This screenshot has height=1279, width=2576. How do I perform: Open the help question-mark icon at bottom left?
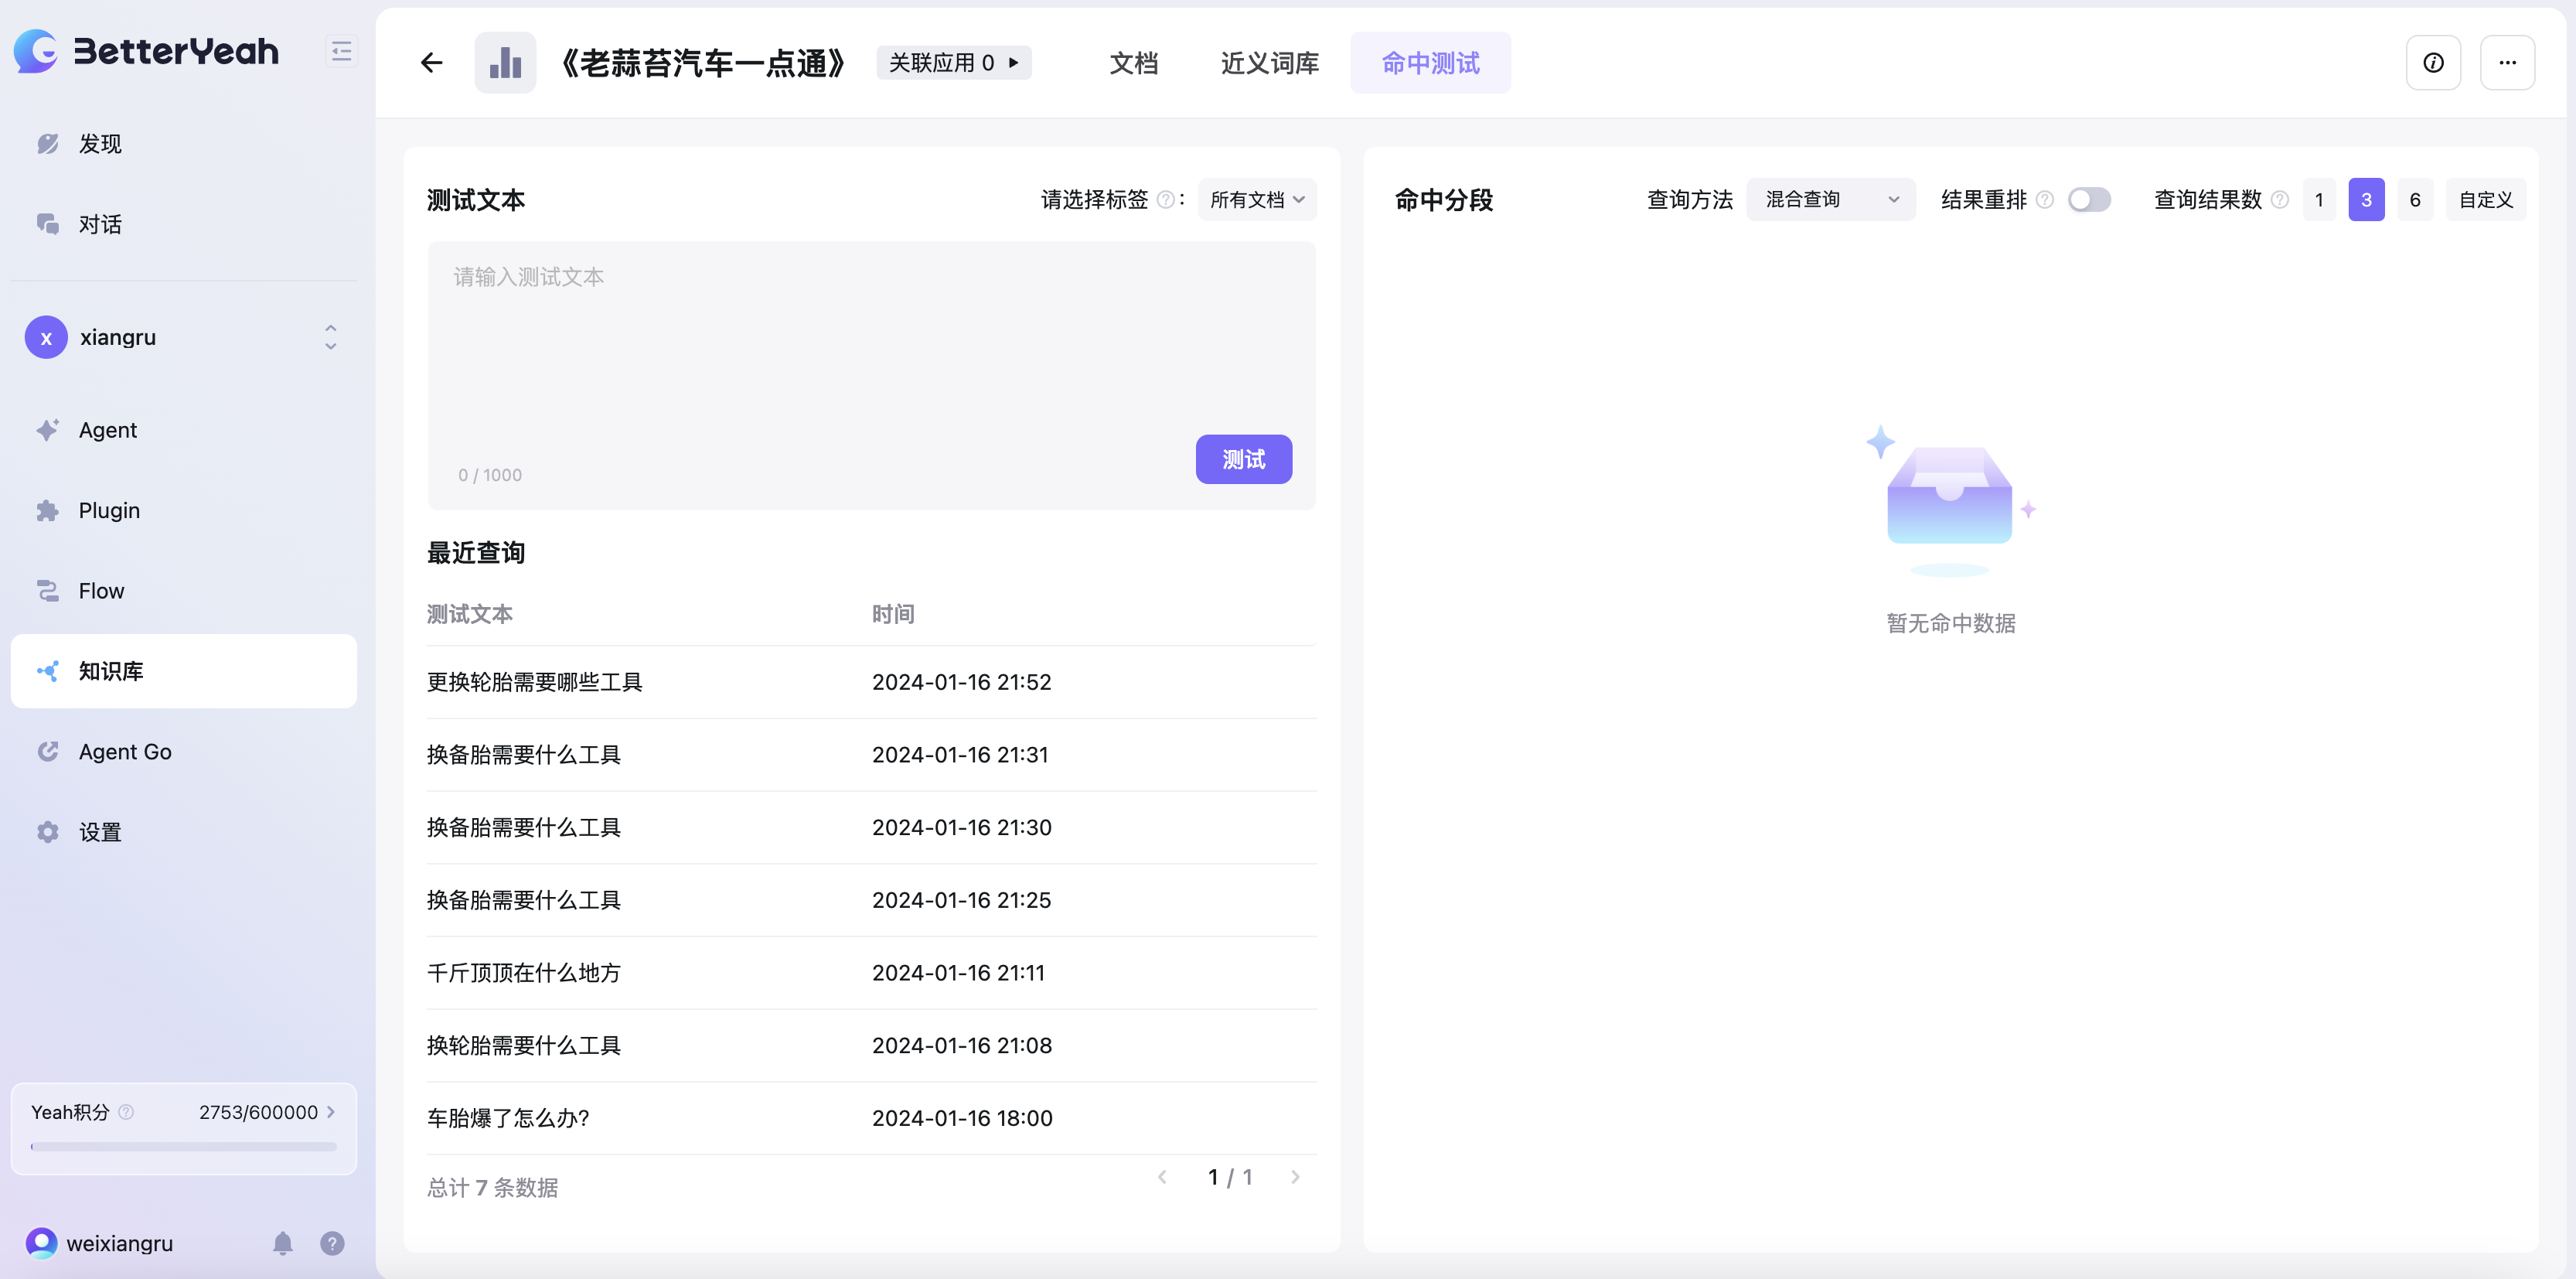pos(332,1243)
